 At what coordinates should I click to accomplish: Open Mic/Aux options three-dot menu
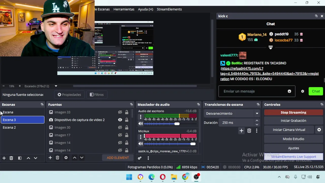point(141,137)
